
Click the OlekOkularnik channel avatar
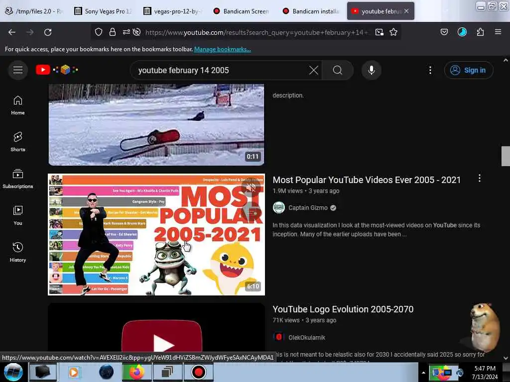(279, 337)
